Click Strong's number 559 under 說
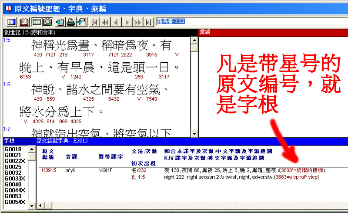 (50, 99)
